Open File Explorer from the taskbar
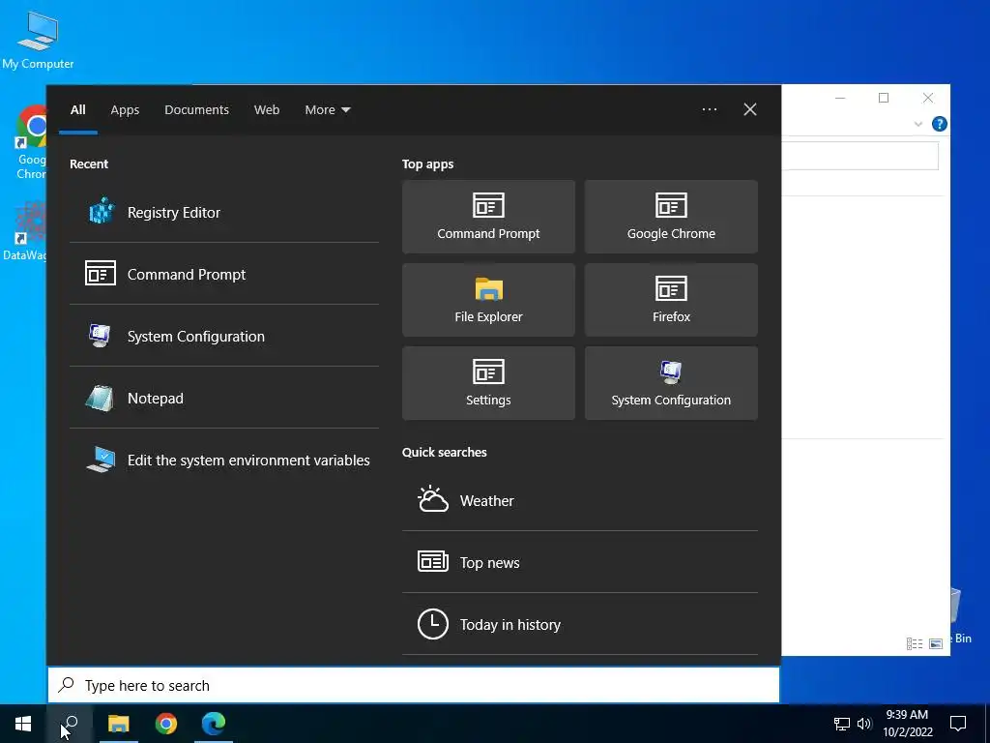The height and width of the screenshot is (743, 990). [x=118, y=724]
